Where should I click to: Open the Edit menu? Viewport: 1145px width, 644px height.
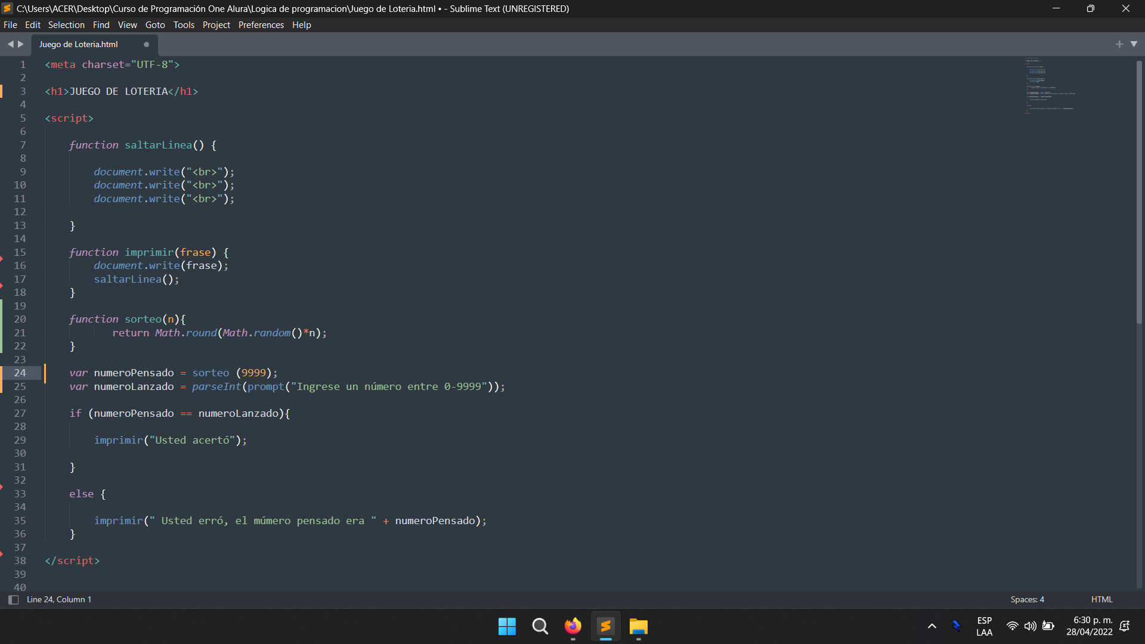pos(33,25)
